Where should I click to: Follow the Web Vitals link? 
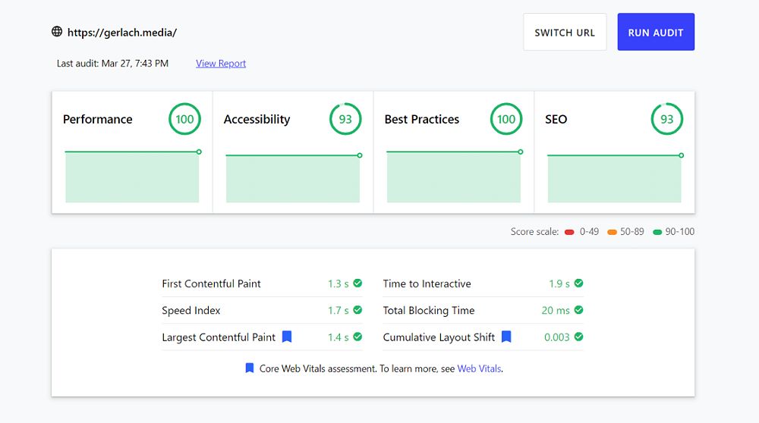click(x=479, y=369)
